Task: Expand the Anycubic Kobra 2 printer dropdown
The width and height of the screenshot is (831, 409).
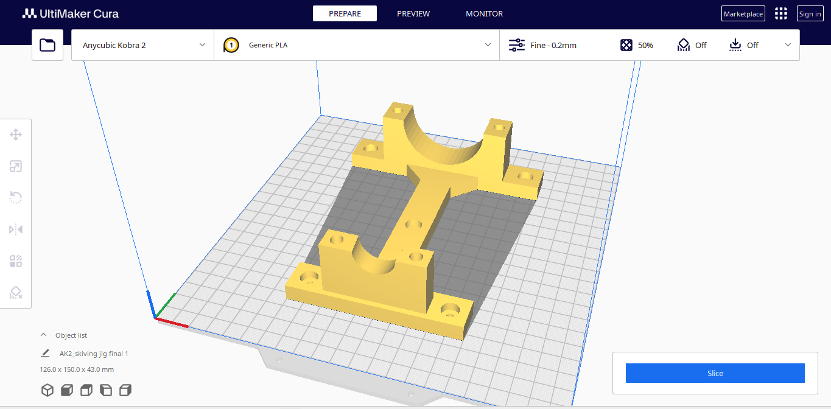Action: 143,45
